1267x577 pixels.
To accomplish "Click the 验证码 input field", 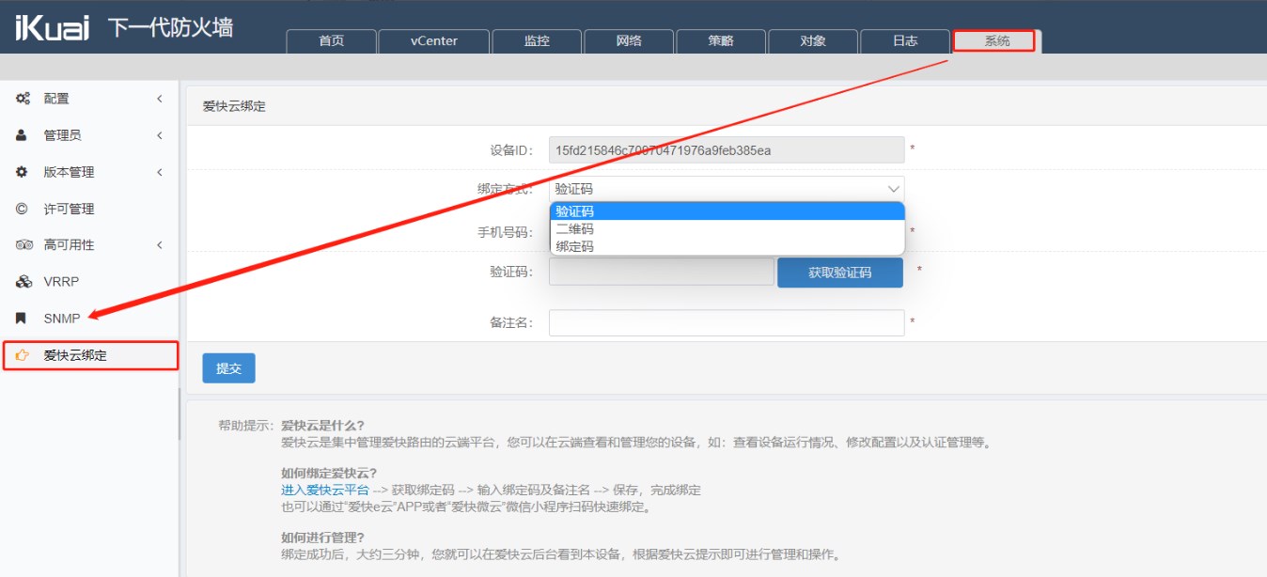I will click(x=661, y=273).
